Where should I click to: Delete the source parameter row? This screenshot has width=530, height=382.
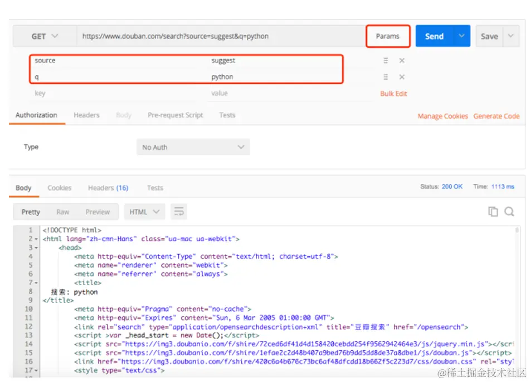click(402, 61)
